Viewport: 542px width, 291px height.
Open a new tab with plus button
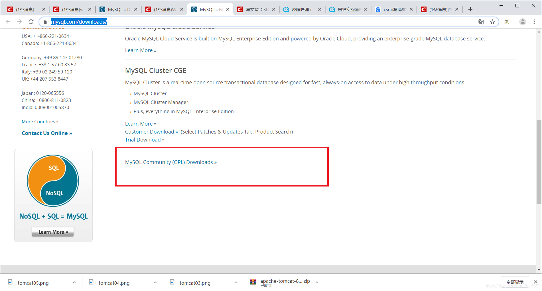470,9
